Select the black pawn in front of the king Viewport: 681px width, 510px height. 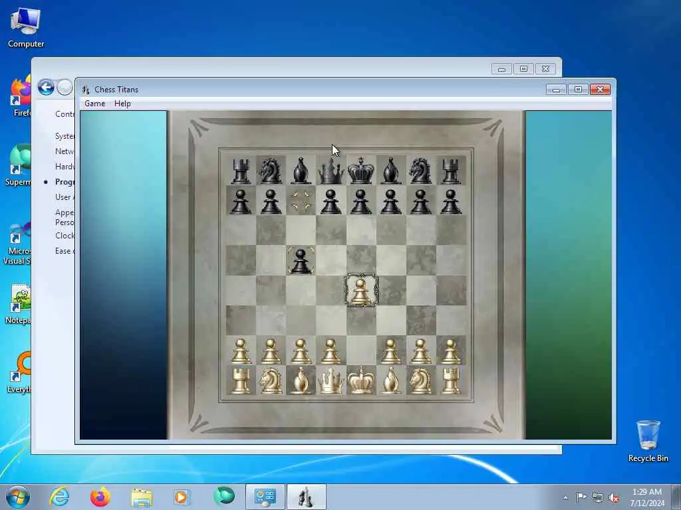click(361, 201)
